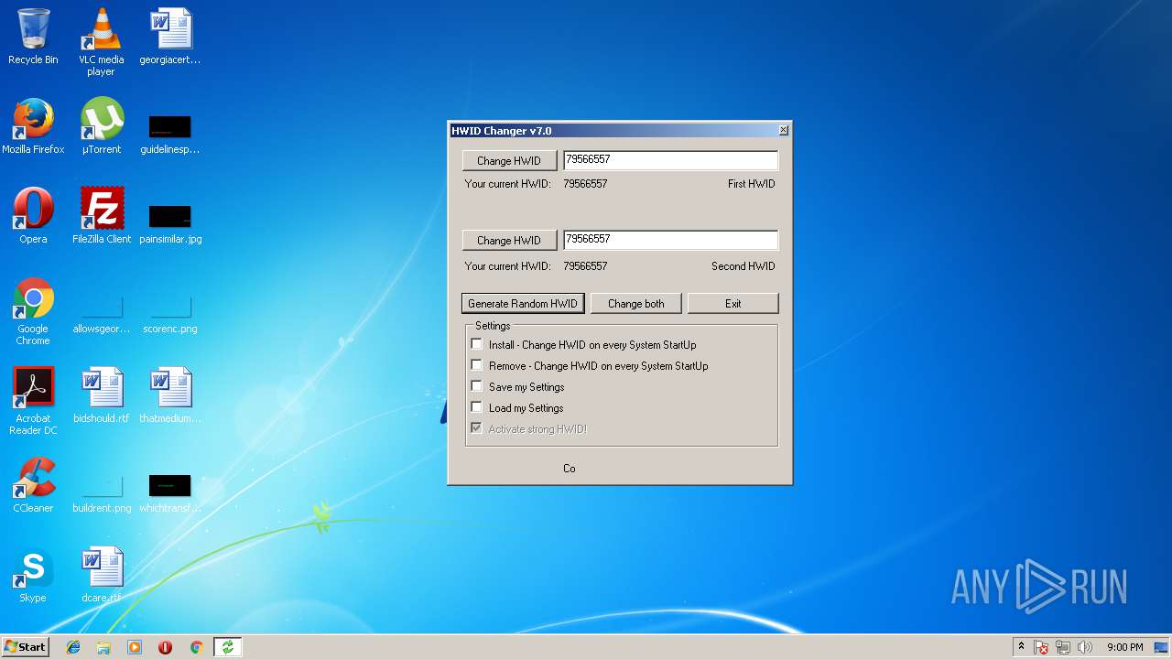1172x659 pixels.
Task: Open the µTorrent desktop shortcut
Action: click(101, 126)
